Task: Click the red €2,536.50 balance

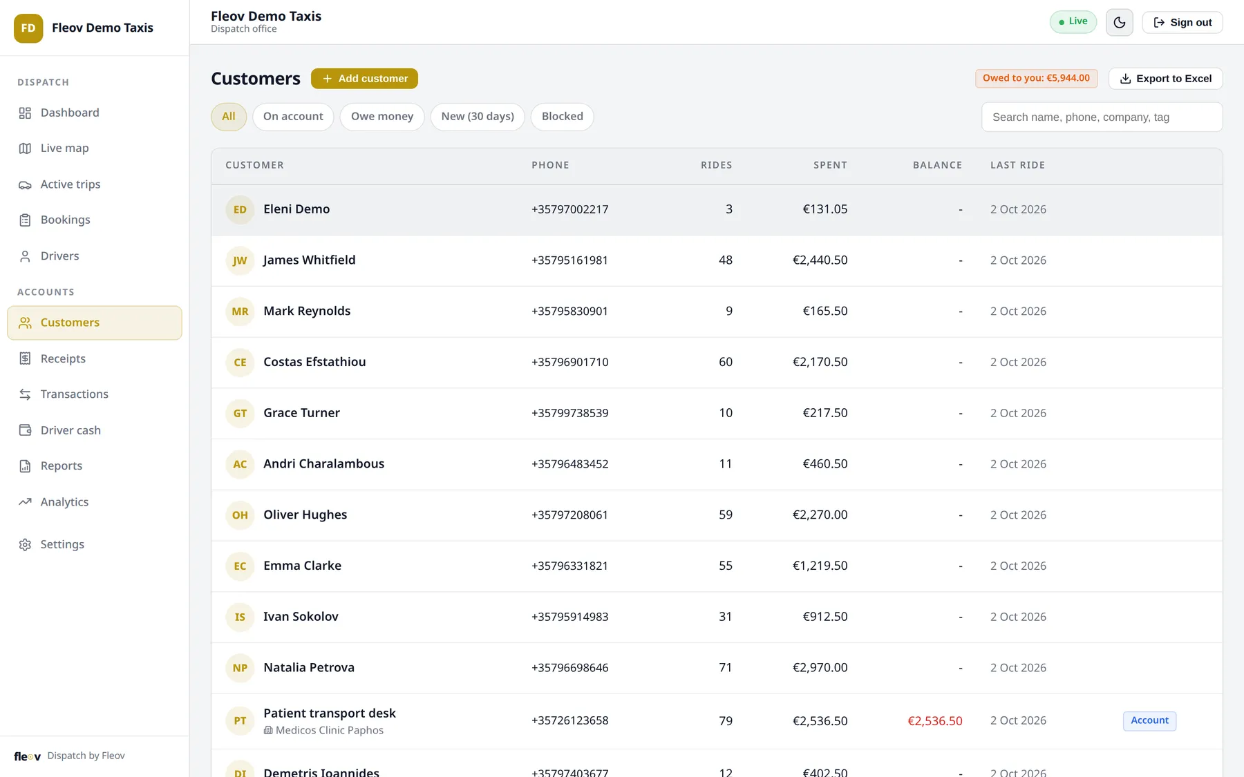Action: 934,721
